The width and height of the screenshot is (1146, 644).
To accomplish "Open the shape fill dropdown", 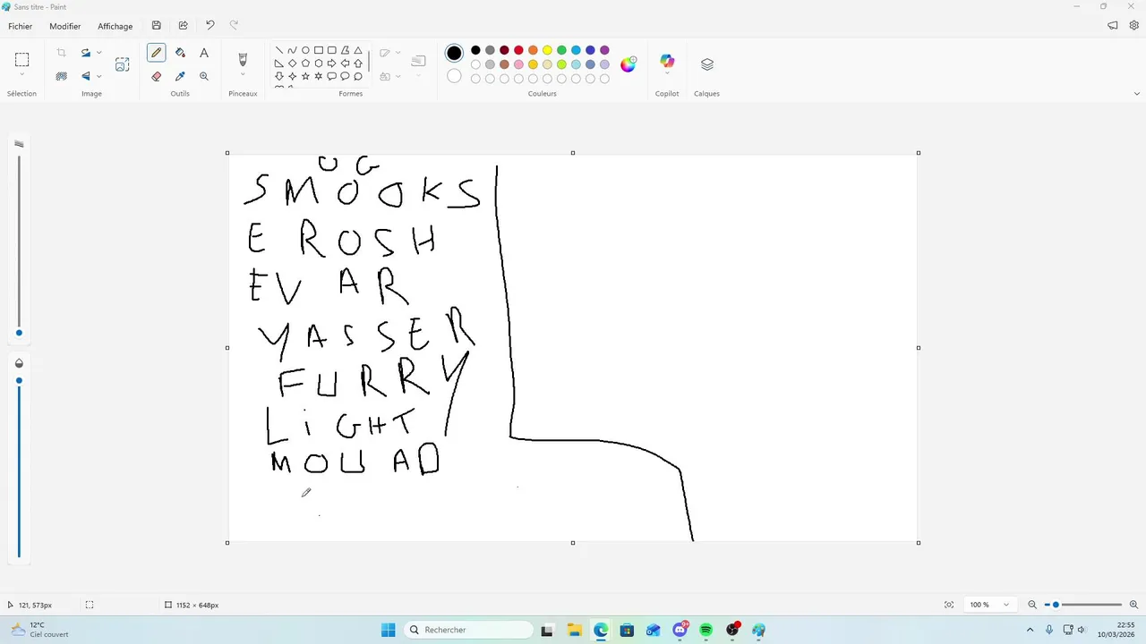I will point(398,77).
